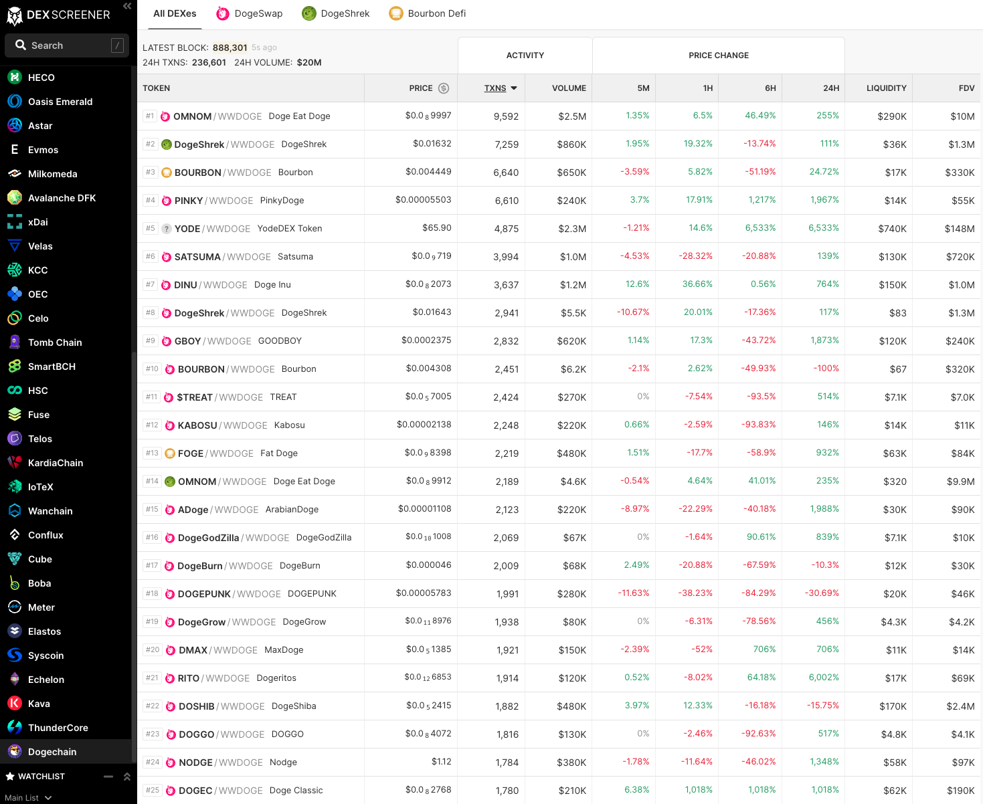Open the Avalanche DFK chain icon

[x=15, y=198]
